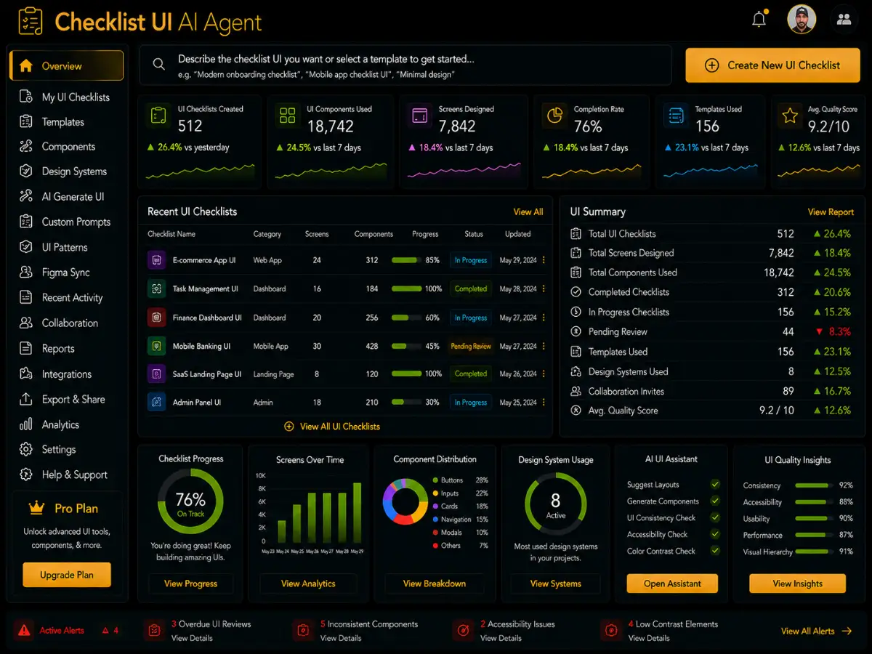Click the View Analytics button
The height and width of the screenshot is (654, 872).
308,584
